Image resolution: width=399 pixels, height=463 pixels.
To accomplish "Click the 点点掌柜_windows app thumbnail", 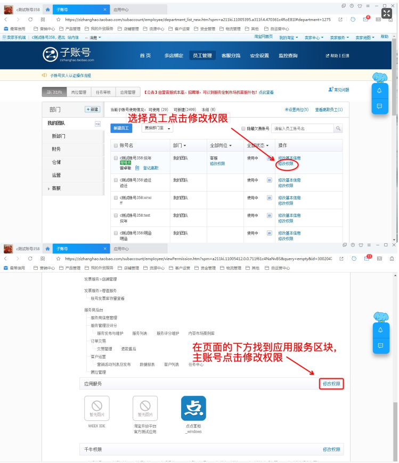I will point(193,408).
